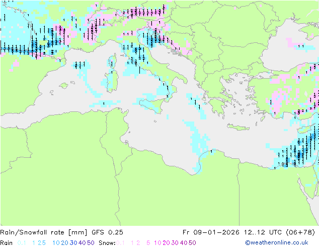Pick the Rain legend value 1
Viewport: 319px width, 247px height.
click(34, 243)
